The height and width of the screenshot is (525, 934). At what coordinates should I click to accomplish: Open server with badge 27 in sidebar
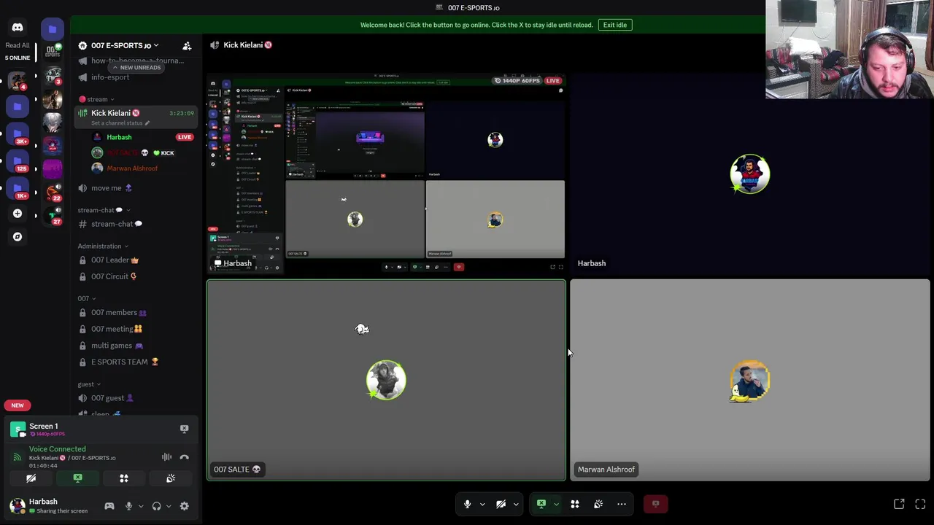pyautogui.click(x=53, y=216)
